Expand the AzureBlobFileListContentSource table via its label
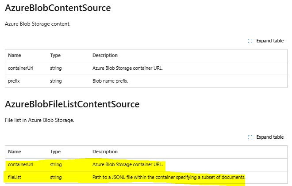This screenshot has width=292, height=186. click(270, 137)
